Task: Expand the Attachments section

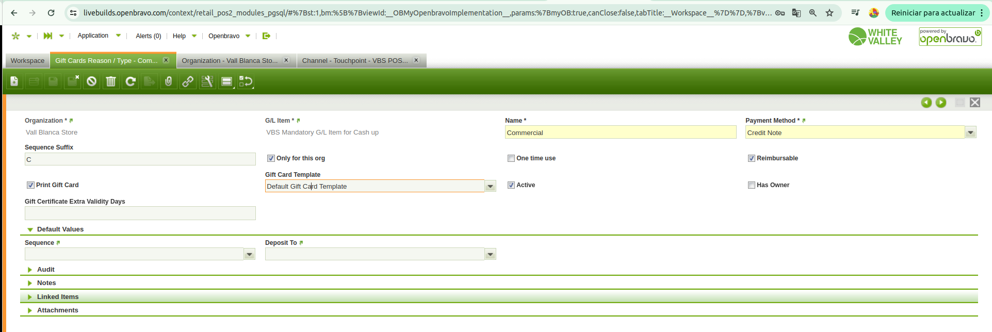Action: point(30,310)
